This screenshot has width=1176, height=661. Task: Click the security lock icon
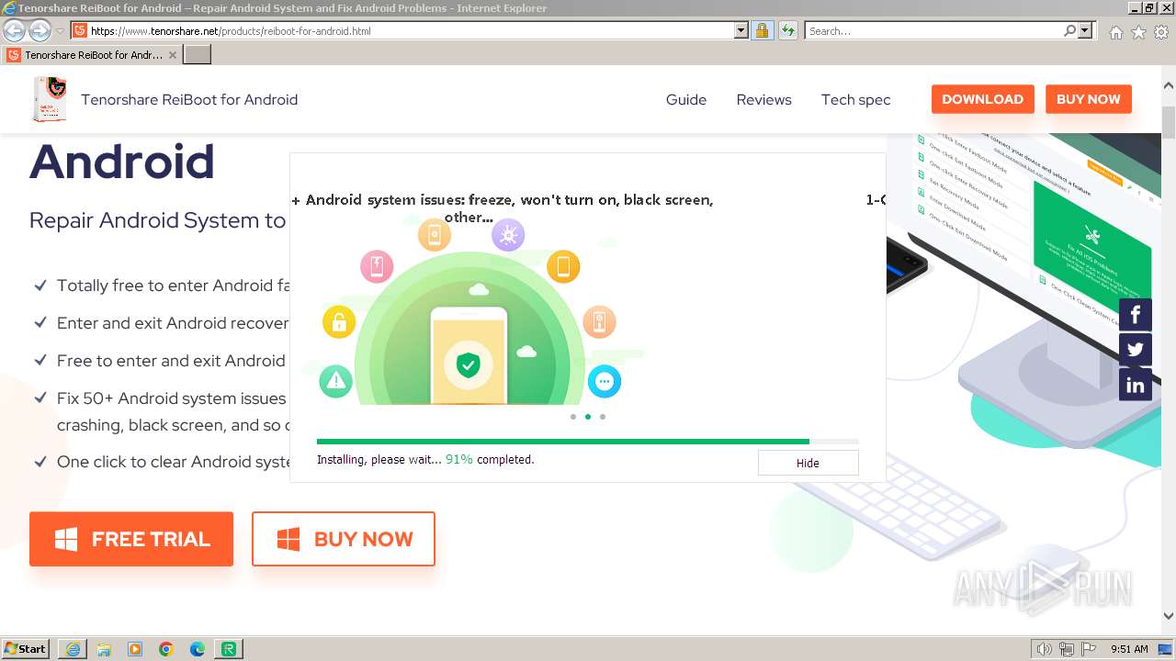(762, 30)
